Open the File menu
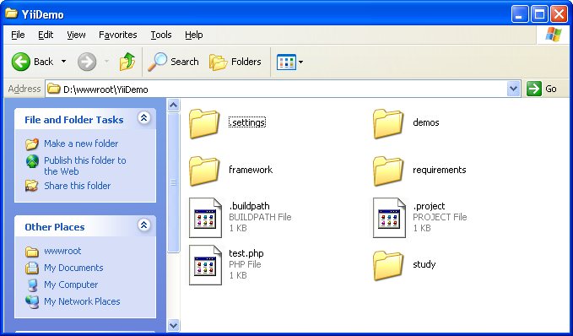 pyautogui.click(x=18, y=35)
